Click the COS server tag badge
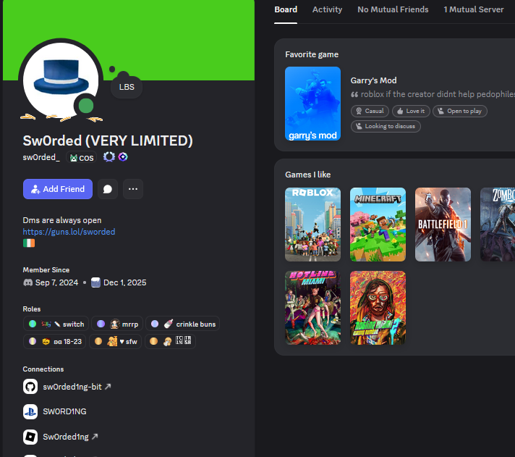 click(x=81, y=157)
